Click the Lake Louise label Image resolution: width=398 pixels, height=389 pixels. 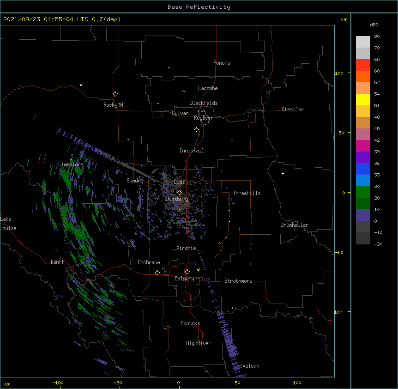pyautogui.click(x=8, y=224)
